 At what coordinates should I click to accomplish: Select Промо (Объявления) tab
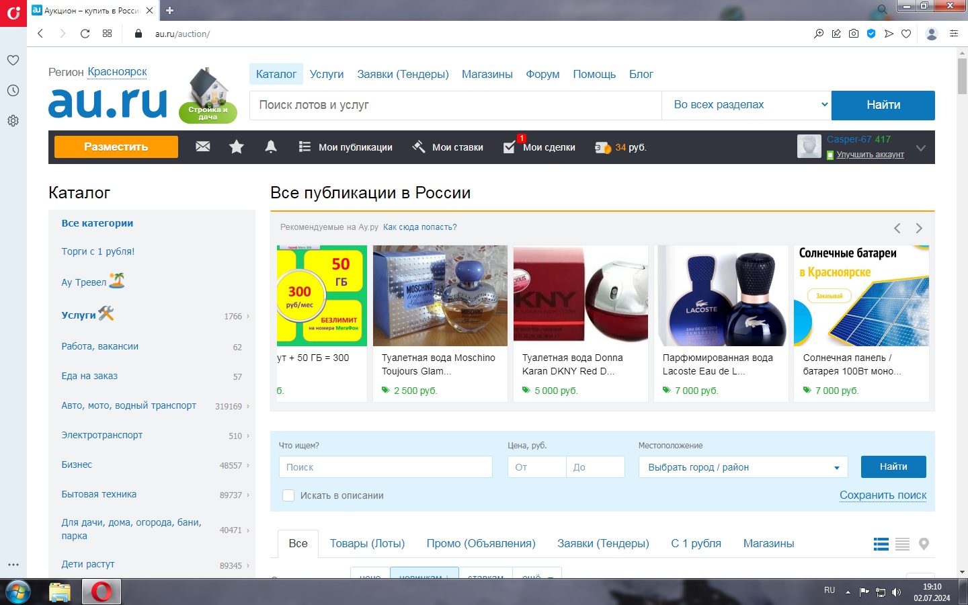point(481,543)
